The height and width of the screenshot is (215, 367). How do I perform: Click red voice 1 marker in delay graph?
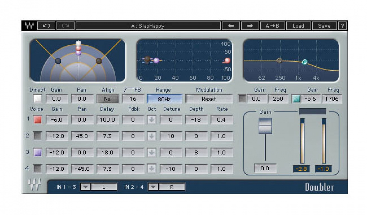[x=227, y=60]
